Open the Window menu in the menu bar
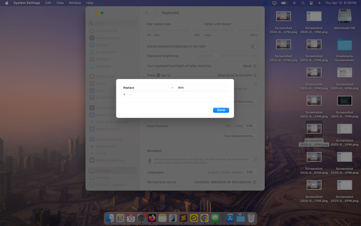The height and width of the screenshot is (226, 361). (x=75, y=3)
